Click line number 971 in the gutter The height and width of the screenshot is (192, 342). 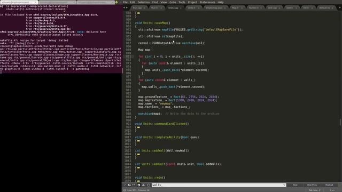pos(128,57)
